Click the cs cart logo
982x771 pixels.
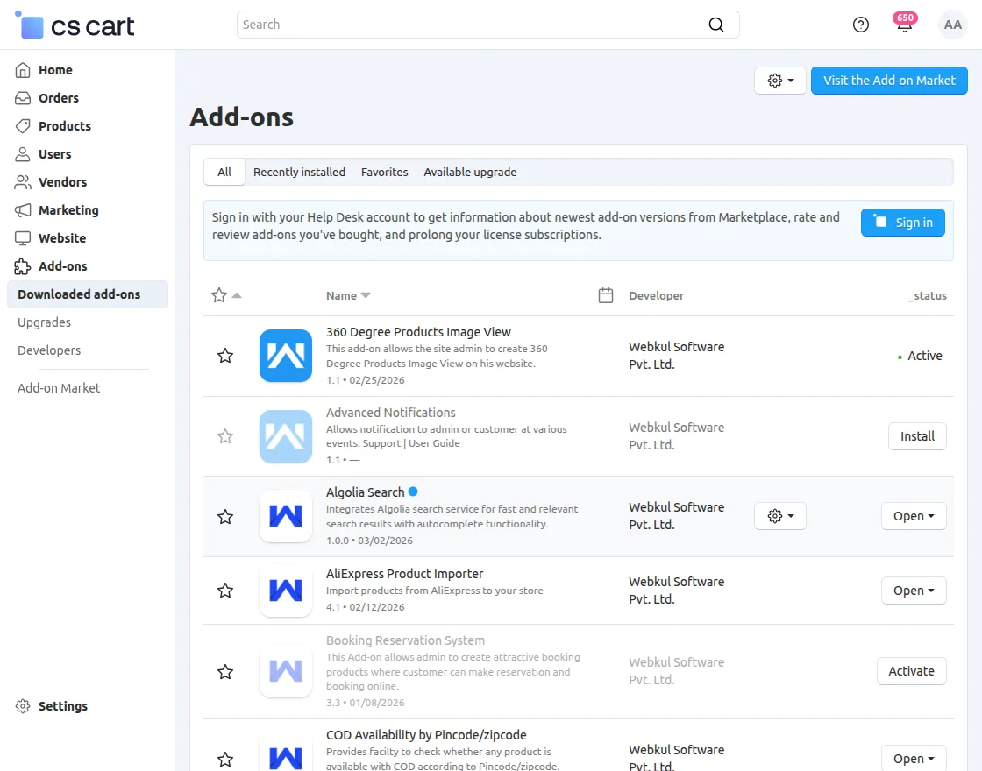pos(75,26)
